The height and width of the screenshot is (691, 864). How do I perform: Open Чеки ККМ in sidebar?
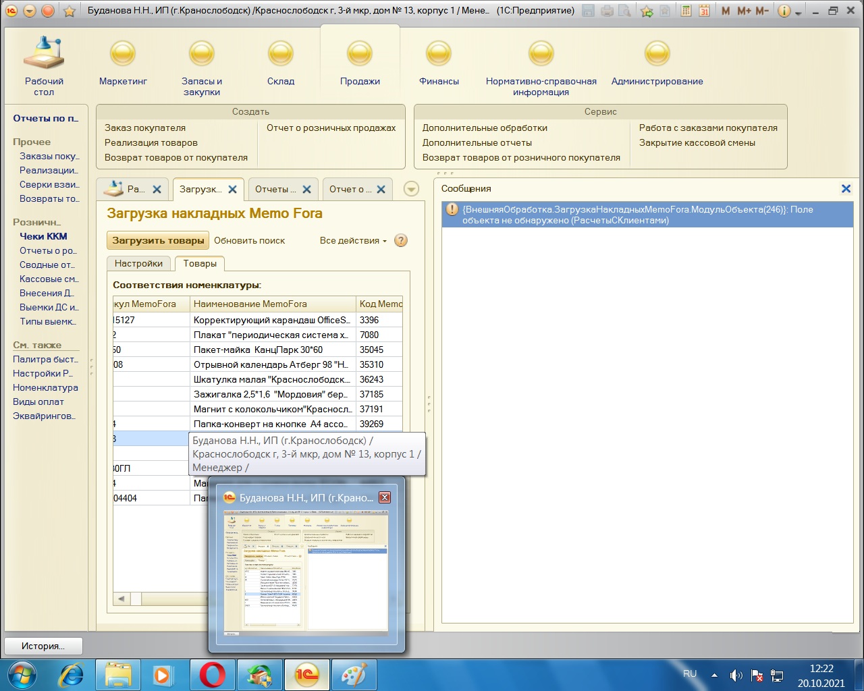43,236
